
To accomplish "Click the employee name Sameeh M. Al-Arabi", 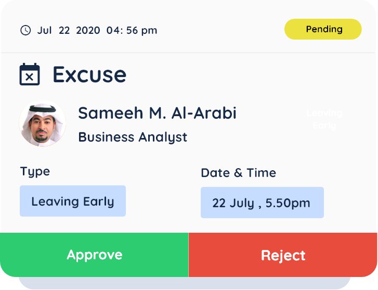I will 157,113.
